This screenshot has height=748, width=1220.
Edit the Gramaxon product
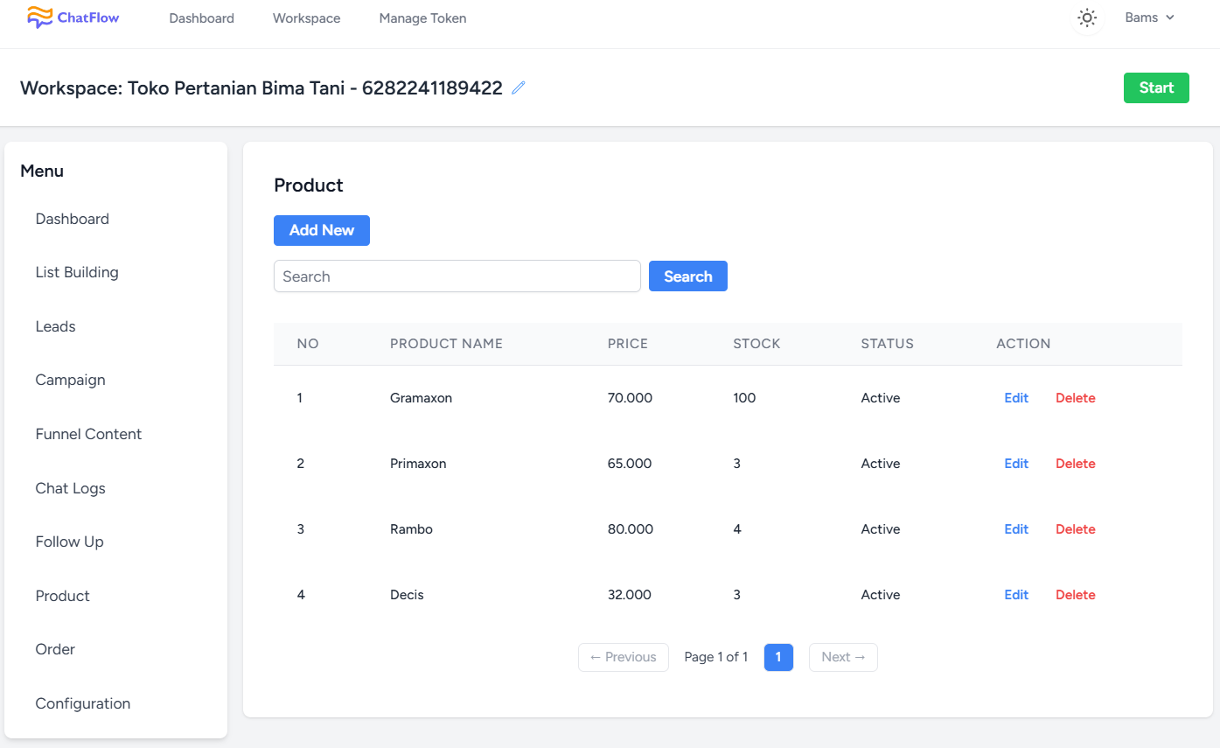pyautogui.click(x=1016, y=398)
